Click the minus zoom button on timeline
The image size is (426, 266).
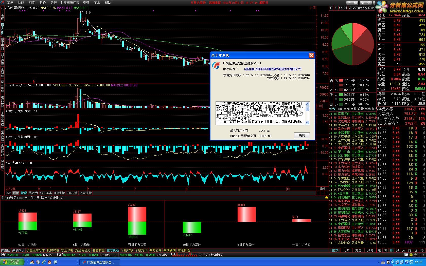322,193
